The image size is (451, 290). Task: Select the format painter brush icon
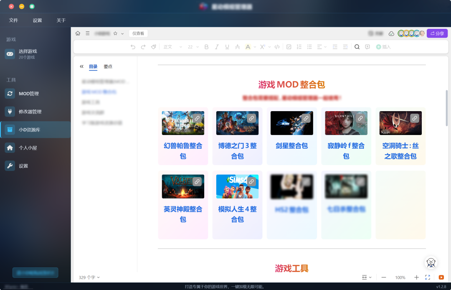[153, 47]
